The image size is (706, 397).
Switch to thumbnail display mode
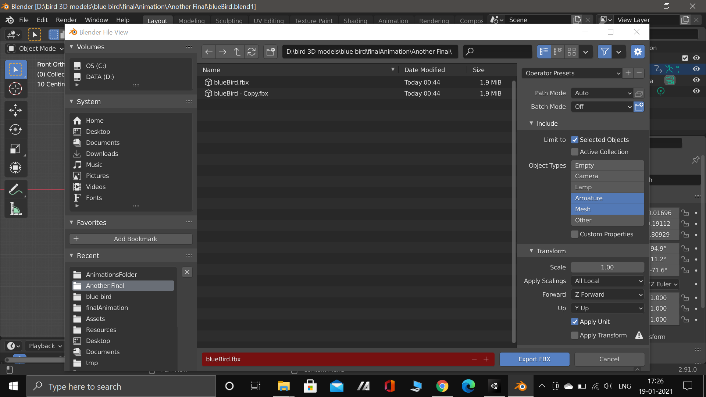click(571, 52)
